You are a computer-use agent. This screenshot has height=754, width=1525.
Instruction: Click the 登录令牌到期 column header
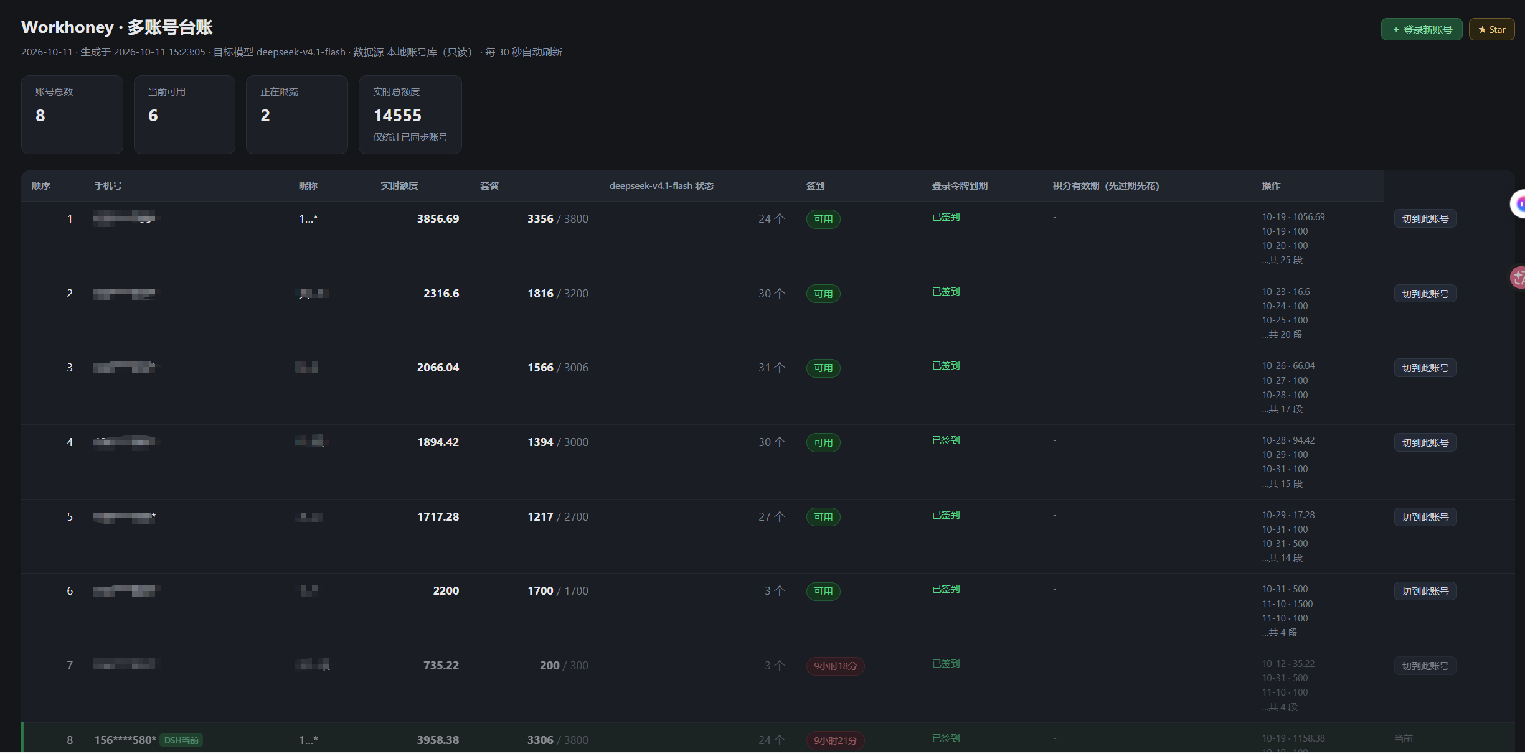pyautogui.click(x=960, y=186)
